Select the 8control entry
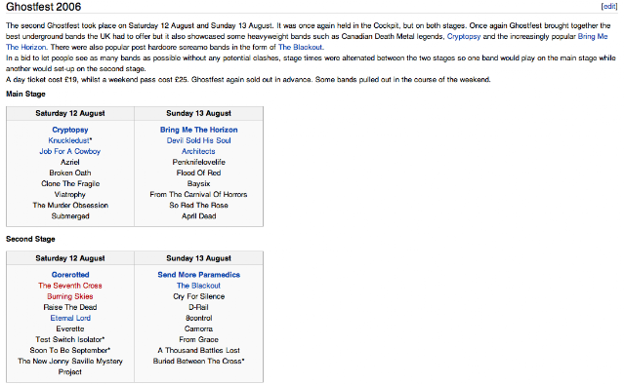Screen dimensions: 625x385 click(198, 318)
